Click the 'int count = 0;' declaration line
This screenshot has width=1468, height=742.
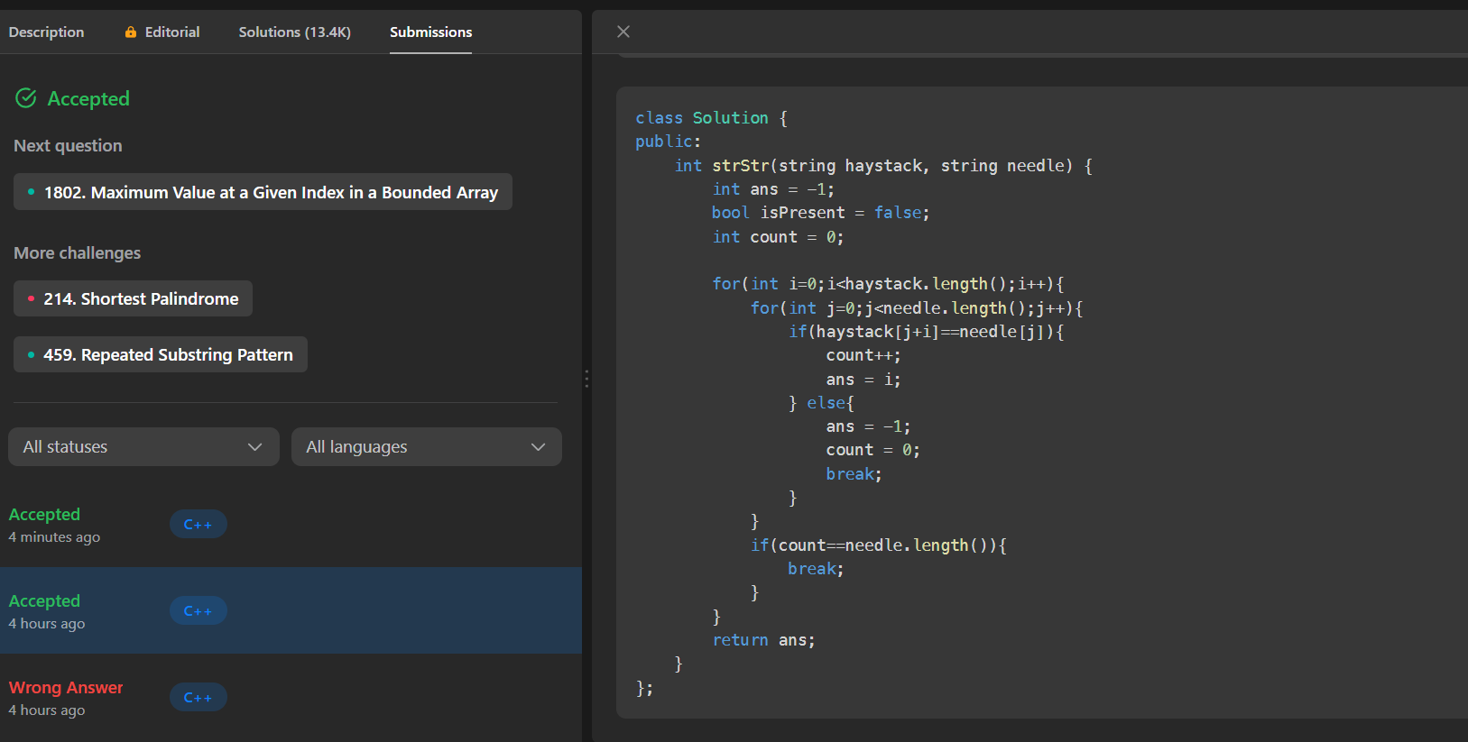pos(778,237)
